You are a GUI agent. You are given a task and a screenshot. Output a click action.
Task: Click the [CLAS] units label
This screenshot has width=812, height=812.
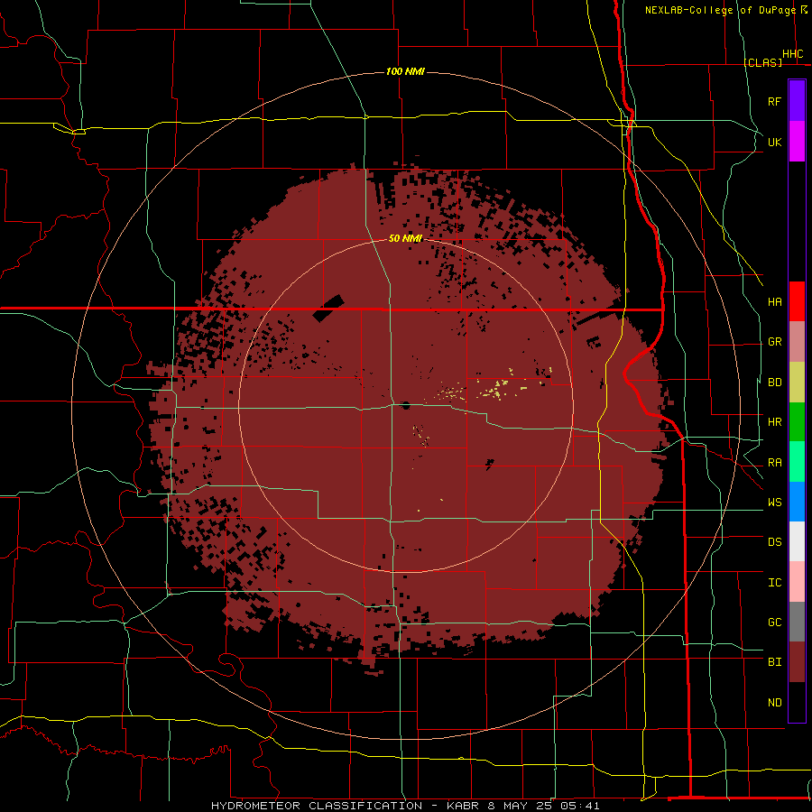[762, 62]
